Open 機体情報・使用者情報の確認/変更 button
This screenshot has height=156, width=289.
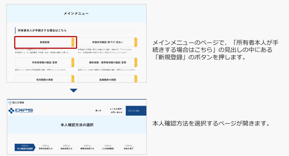108,63
